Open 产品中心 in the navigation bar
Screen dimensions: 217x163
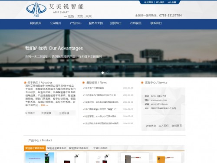click(76, 23)
